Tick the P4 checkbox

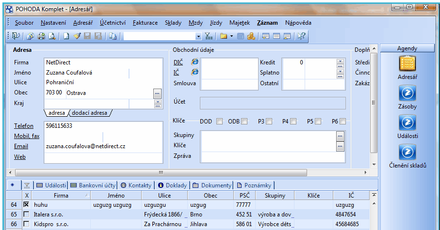[293, 122]
